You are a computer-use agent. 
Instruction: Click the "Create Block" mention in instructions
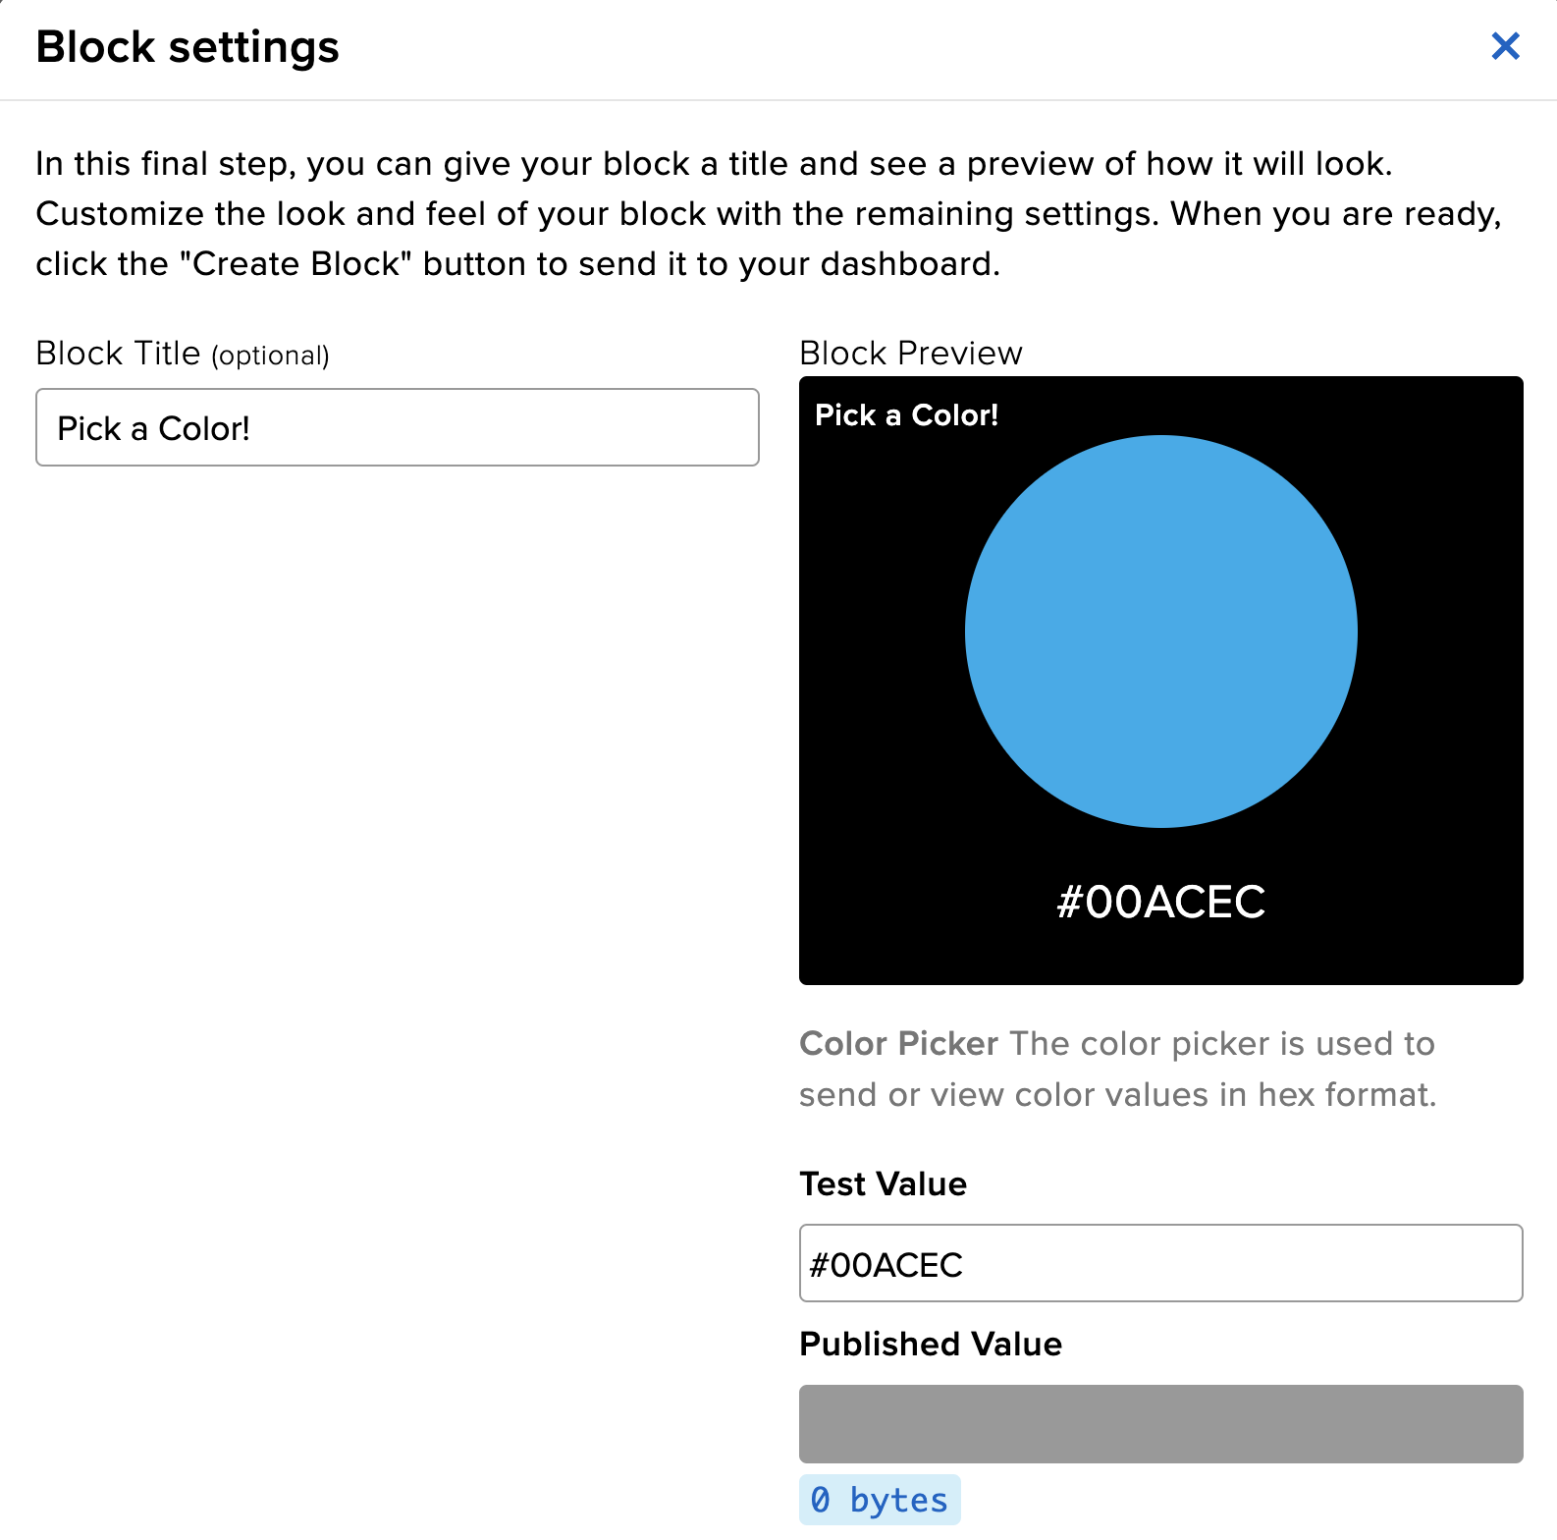click(x=296, y=264)
